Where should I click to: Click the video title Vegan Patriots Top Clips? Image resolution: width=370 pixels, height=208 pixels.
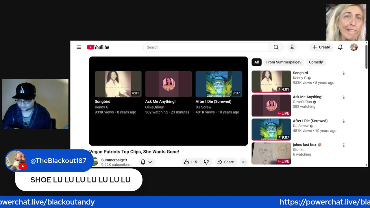[134, 152]
